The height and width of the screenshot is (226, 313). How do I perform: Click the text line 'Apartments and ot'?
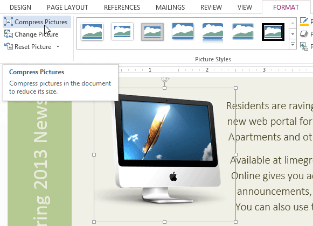270,137
